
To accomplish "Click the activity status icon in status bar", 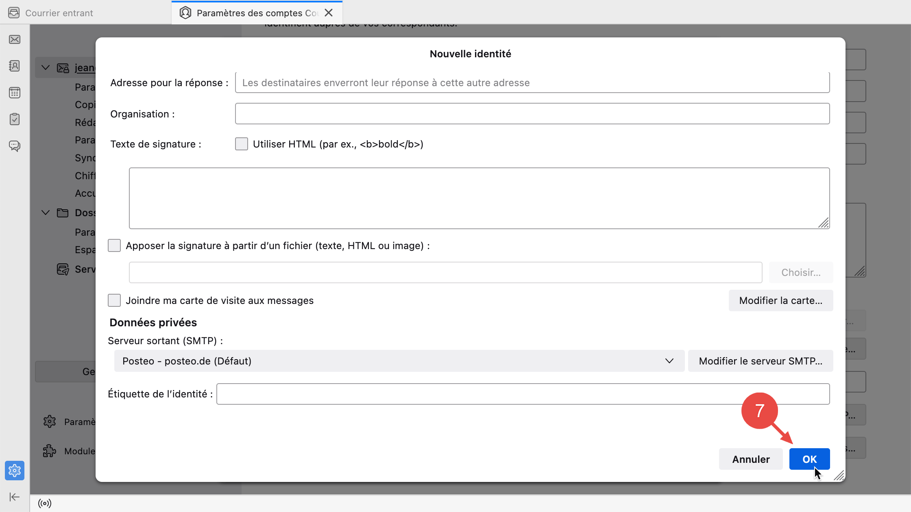I will [45, 503].
